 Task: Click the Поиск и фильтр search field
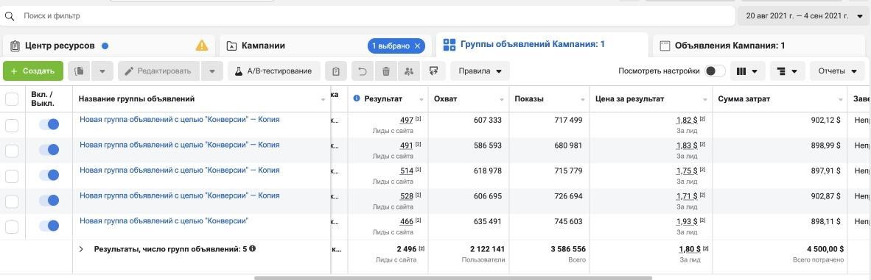(x=367, y=16)
